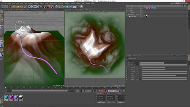Open the Texture menu in material manager
This screenshot has height=107, width=190.
pyautogui.click(x=22, y=94)
